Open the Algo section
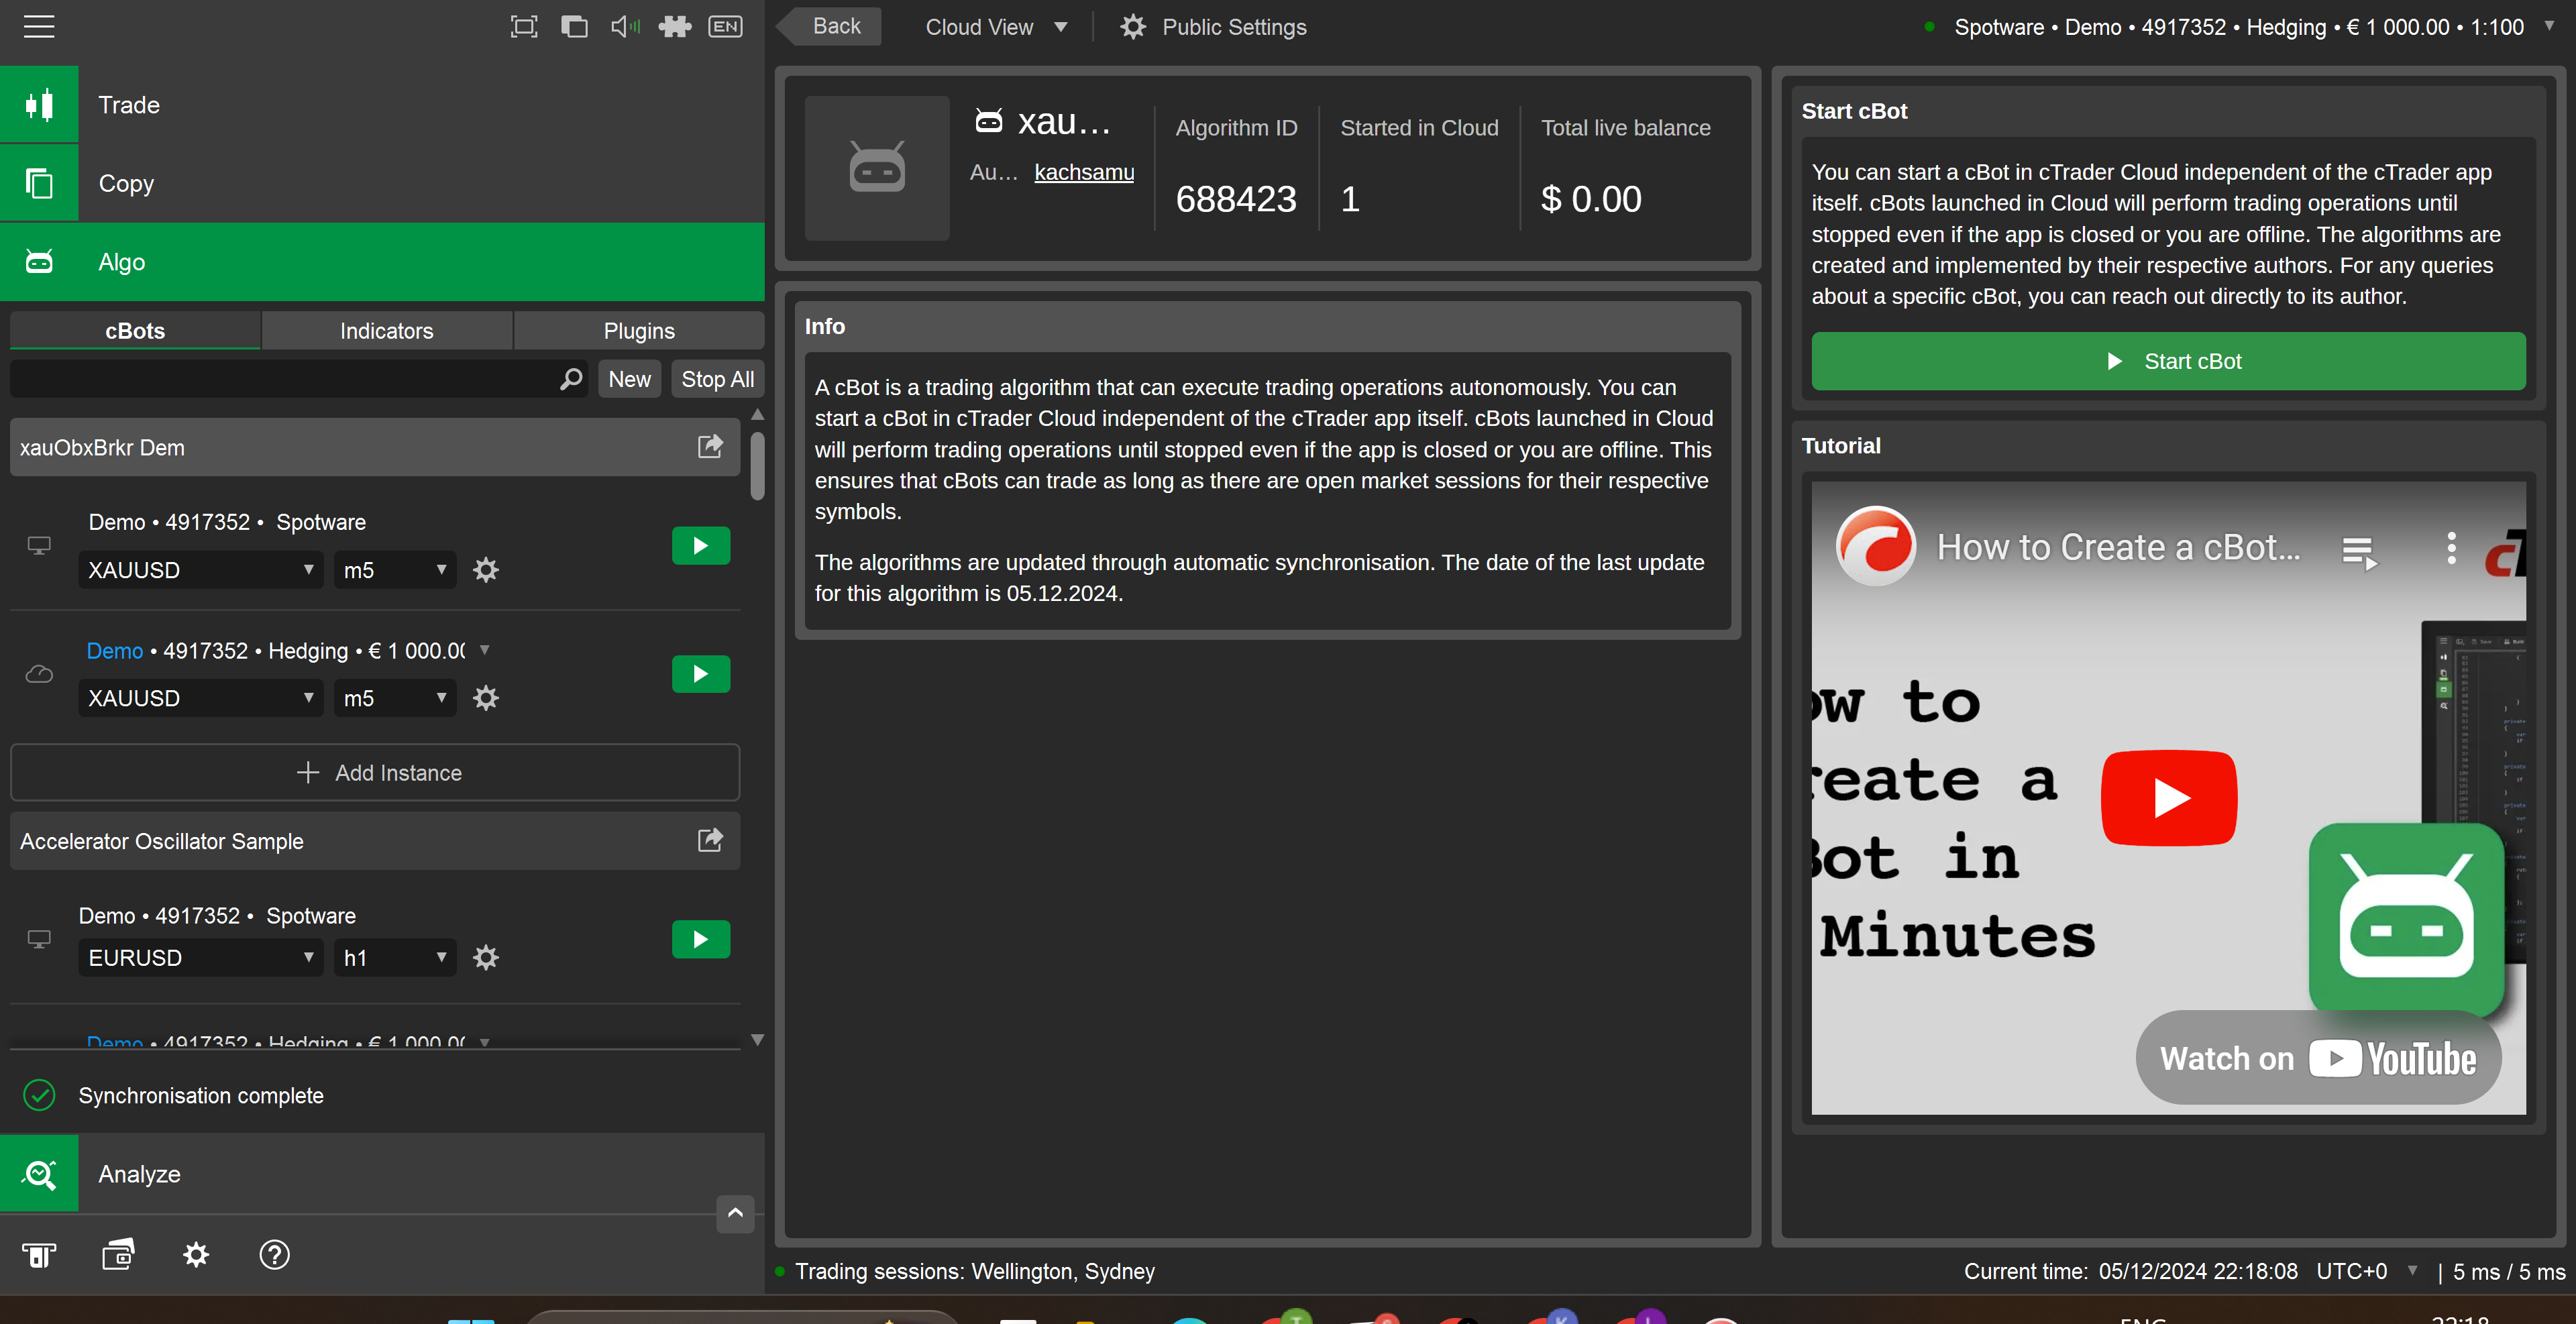This screenshot has height=1324, width=2576. pos(382,262)
